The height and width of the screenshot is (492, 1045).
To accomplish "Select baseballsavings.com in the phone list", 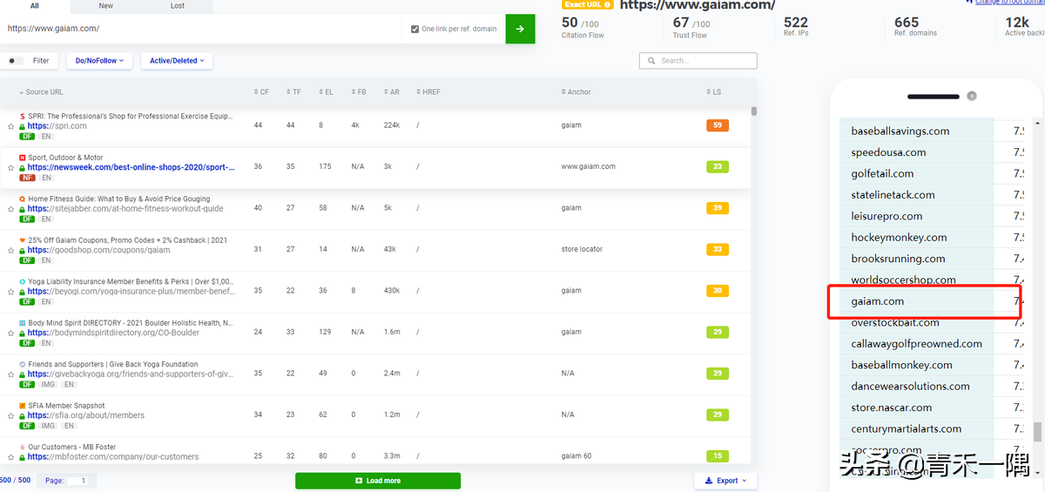I will click(900, 131).
